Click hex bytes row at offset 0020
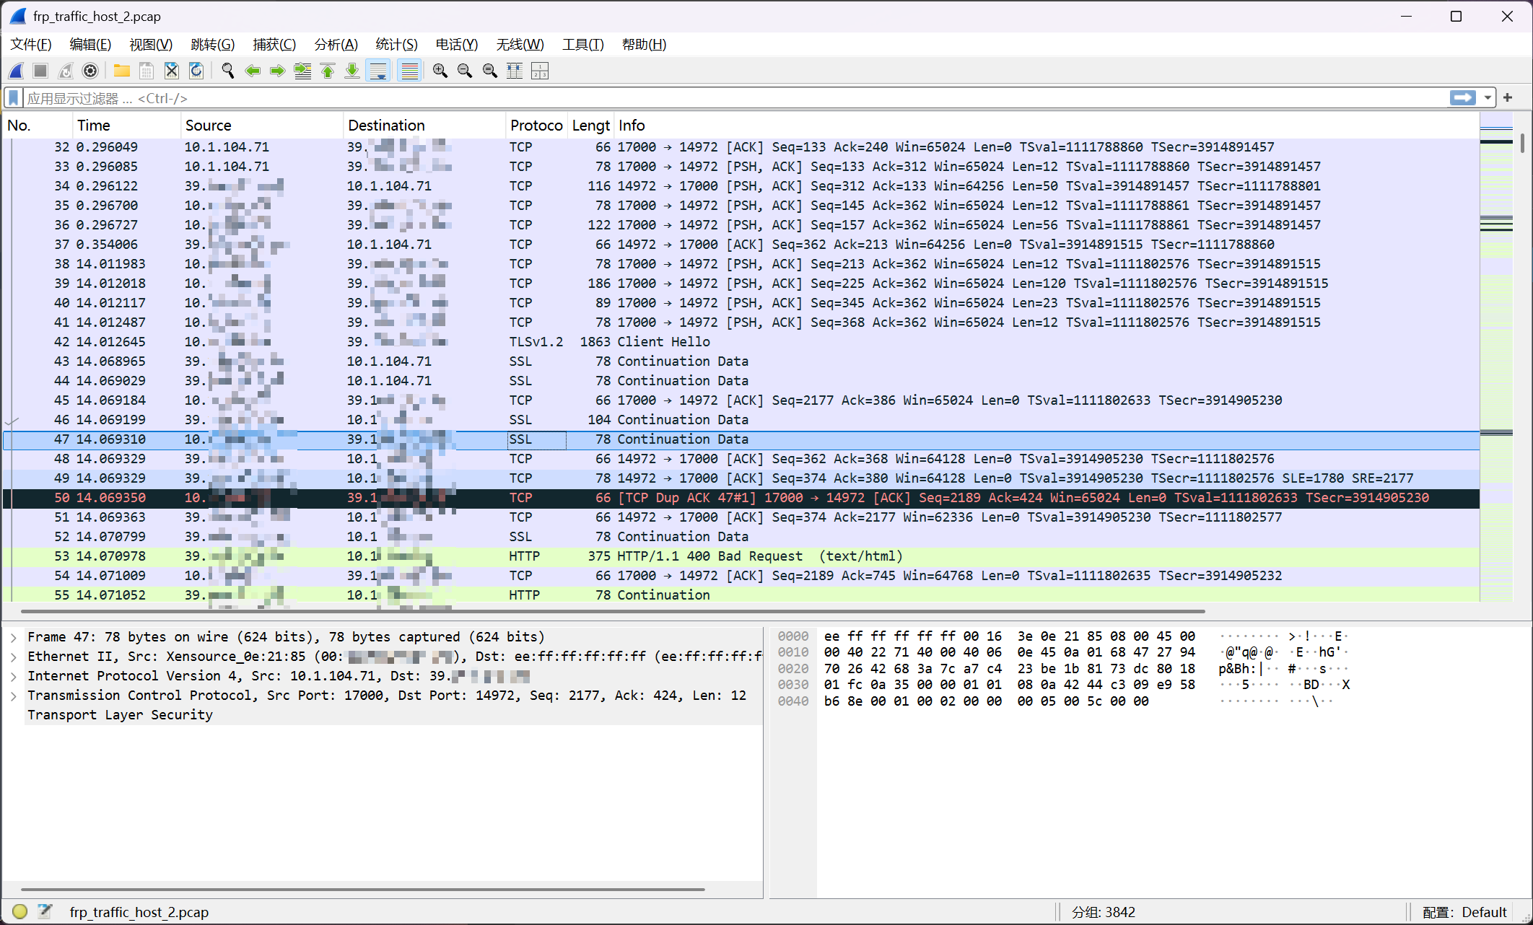1533x925 pixels. (x=1009, y=669)
